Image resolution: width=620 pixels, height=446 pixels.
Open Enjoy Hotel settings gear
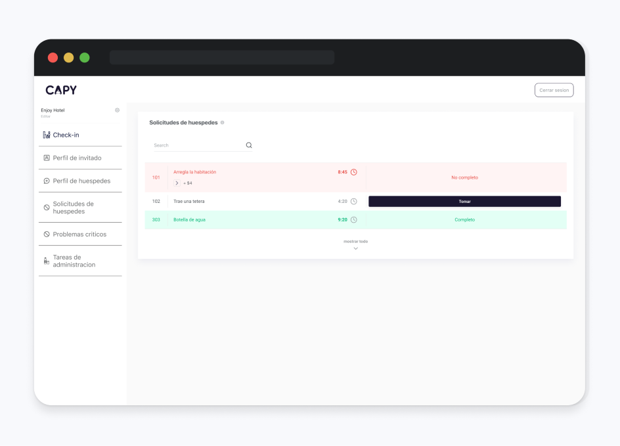117,110
